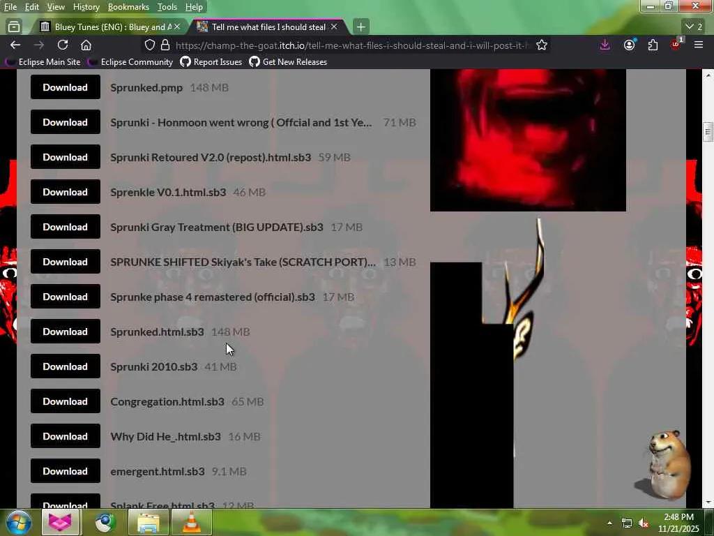Screen dimensions: 714x536
Task: Download Sprunked.html.sb3 file
Action: [x=65, y=332]
